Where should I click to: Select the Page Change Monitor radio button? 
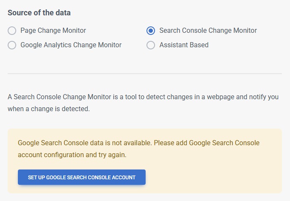click(x=12, y=31)
